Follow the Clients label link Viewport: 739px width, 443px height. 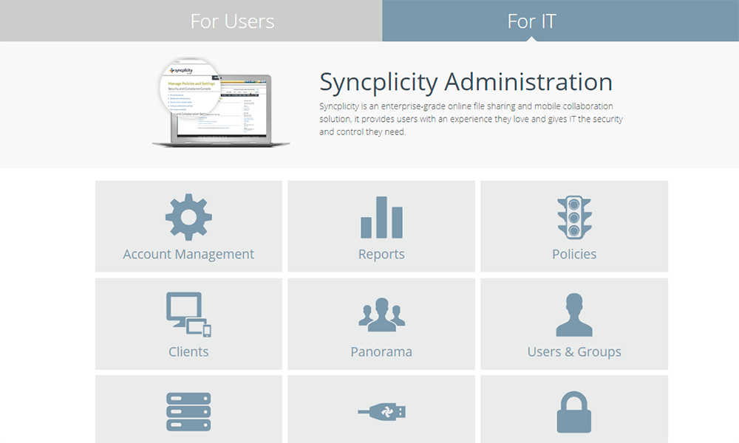click(188, 351)
